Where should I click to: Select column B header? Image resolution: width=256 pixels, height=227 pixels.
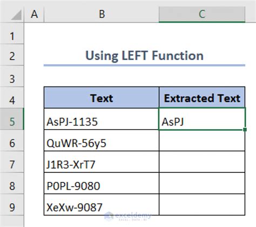(102, 14)
